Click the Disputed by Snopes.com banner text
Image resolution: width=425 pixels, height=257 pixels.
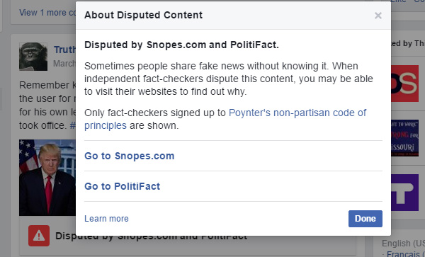(152, 236)
